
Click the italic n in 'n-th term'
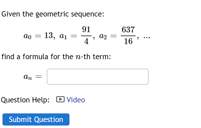tap(78, 57)
